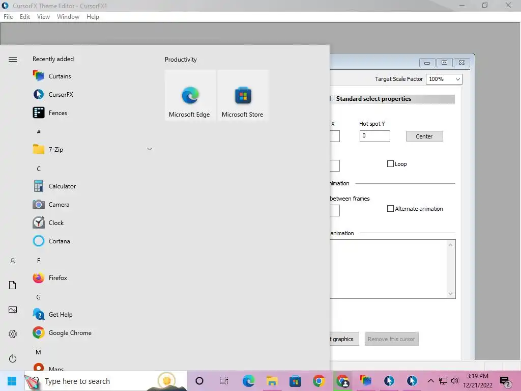Open the Target Scale Factor dropdown
This screenshot has height=391, width=521.
[444, 79]
